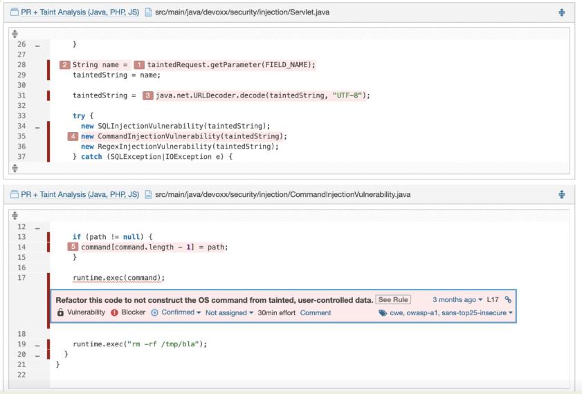Image resolution: width=582 pixels, height=394 pixels.
Task: Open the 3 months ago changelog dropdown
Action: point(457,300)
